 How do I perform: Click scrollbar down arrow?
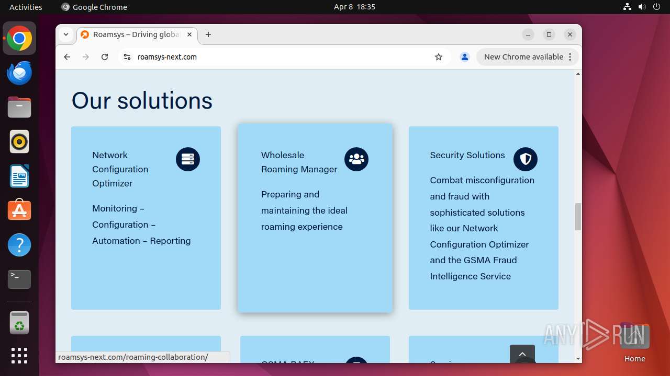tap(578, 359)
